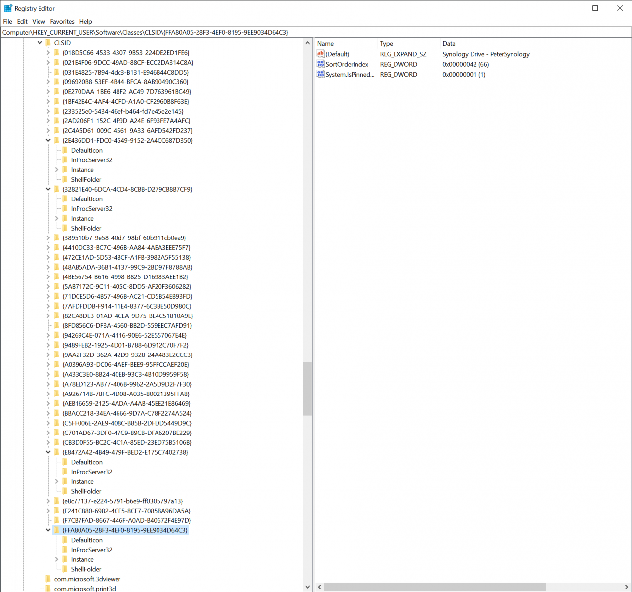Expand the Instance key under {32821E40-6DCA-4CD4-8CBB-D279CB8B7CF9}

(x=56, y=218)
